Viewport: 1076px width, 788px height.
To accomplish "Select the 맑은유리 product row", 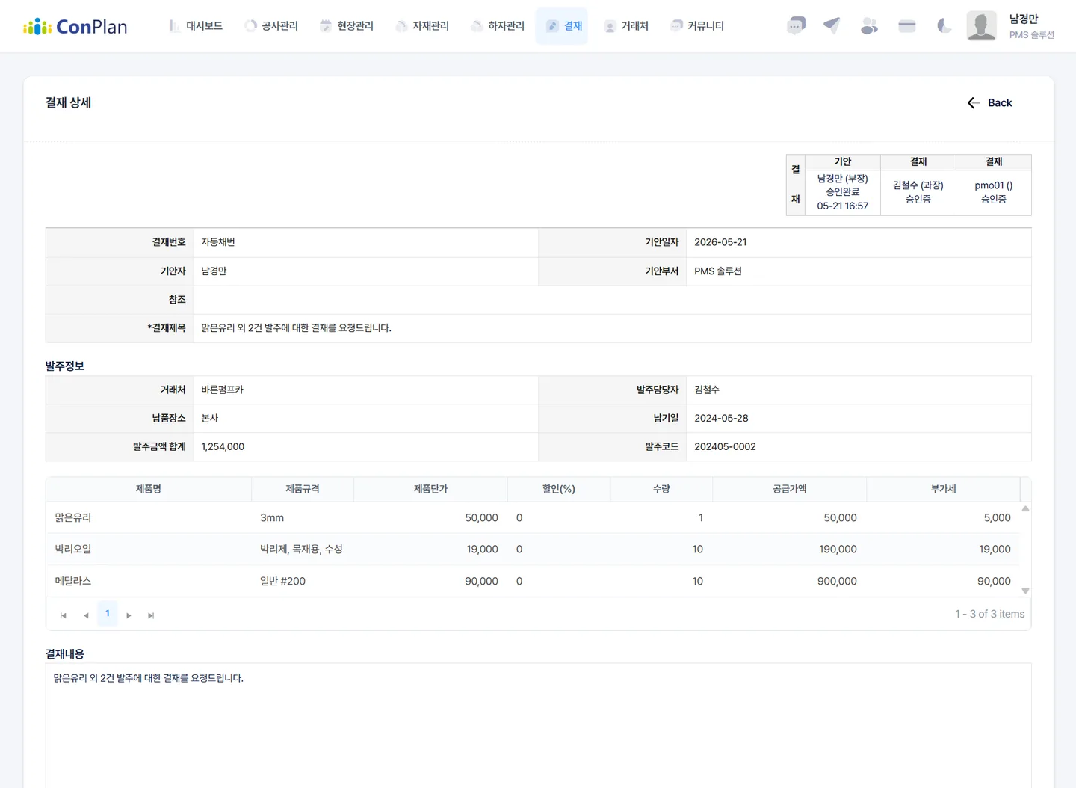I will click(x=533, y=517).
